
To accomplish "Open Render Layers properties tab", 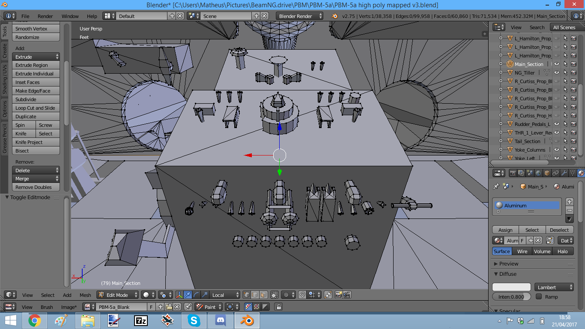I will 521,173.
